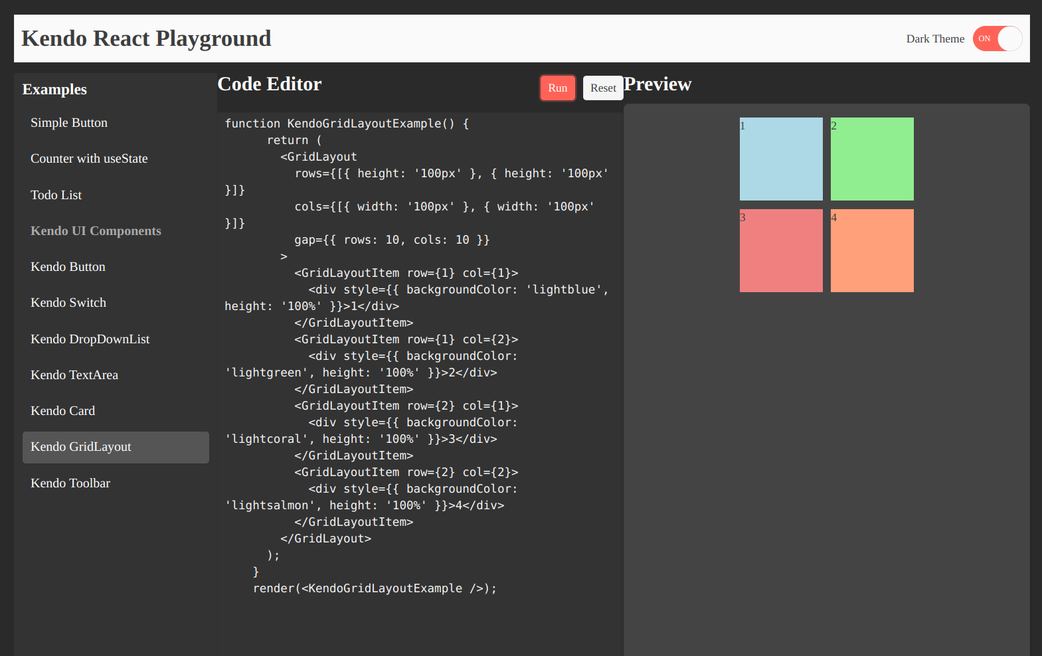
Task: Run the code in the editor
Action: click(x=557, y=88)
